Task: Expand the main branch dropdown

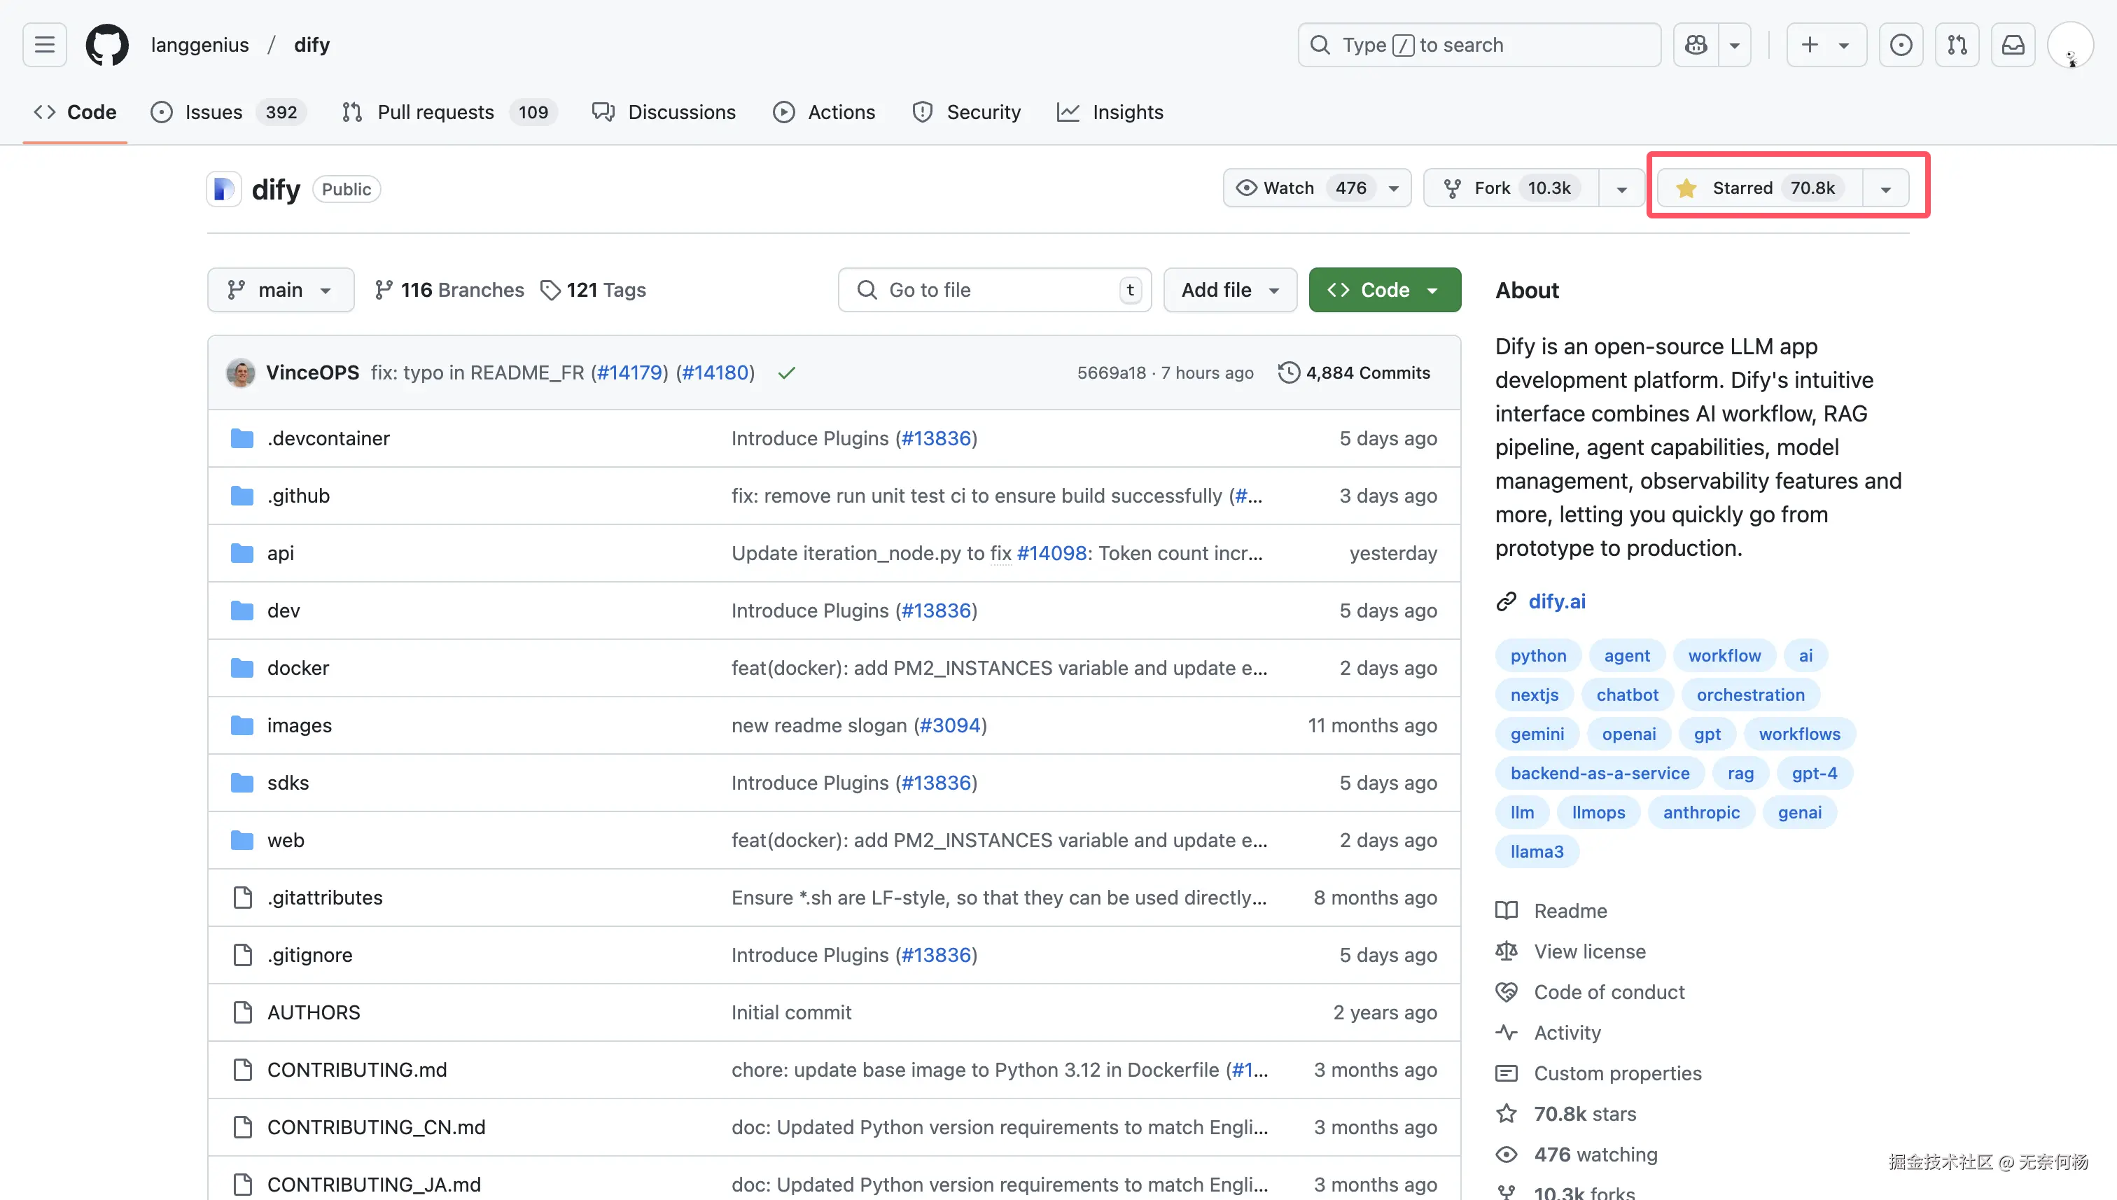Action: click(280, 290)
